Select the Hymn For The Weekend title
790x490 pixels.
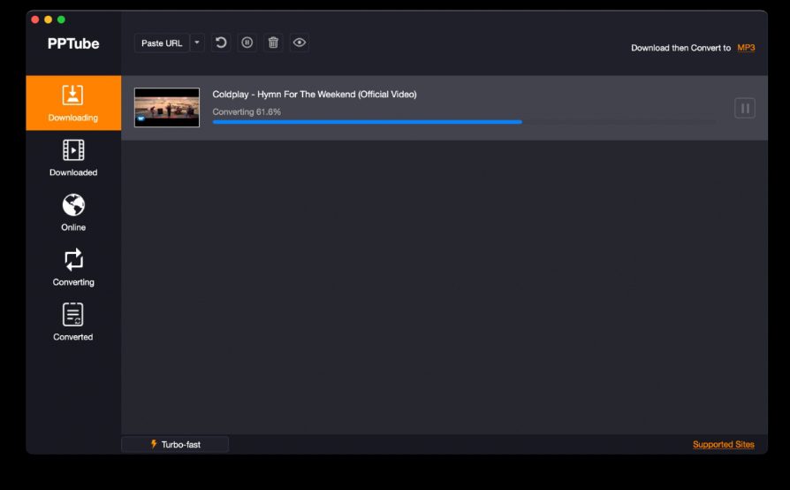[315, 95]
